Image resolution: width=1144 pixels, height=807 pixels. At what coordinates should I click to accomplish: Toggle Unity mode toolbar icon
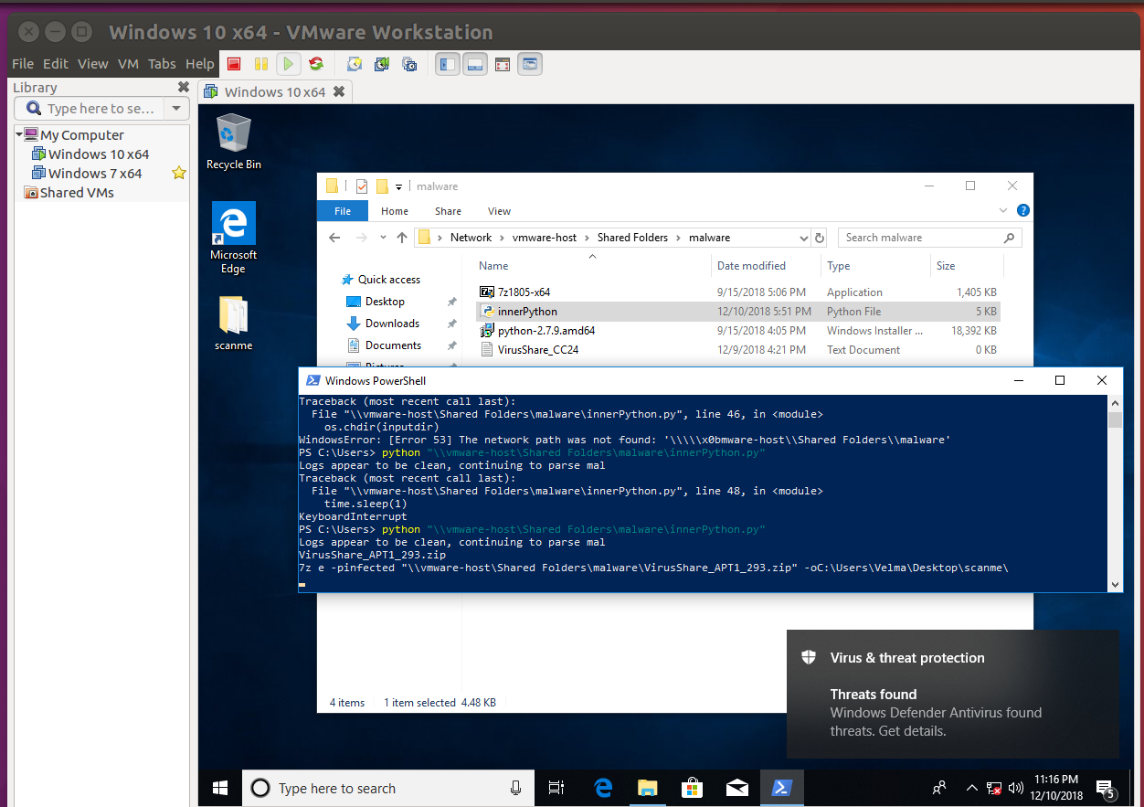pyautogui.click(x=530, y=64)
